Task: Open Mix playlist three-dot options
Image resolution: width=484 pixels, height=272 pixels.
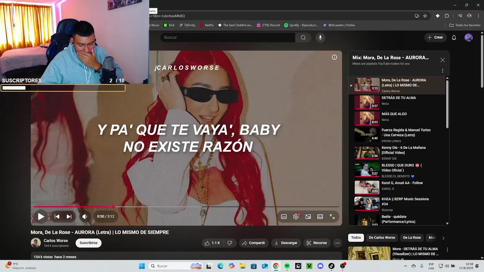Action: point(442,71)
